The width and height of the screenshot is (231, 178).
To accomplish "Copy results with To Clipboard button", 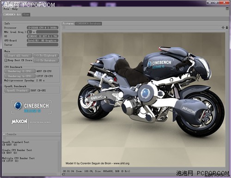I will pyautogui.click(x=46, y=55).
